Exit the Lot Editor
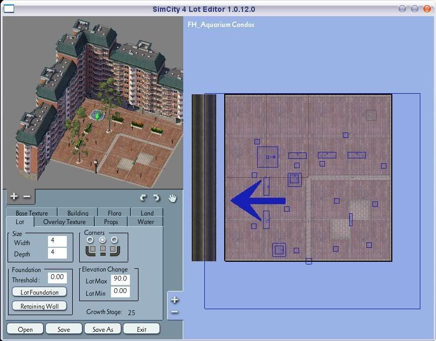 click(x=142, y=329)
